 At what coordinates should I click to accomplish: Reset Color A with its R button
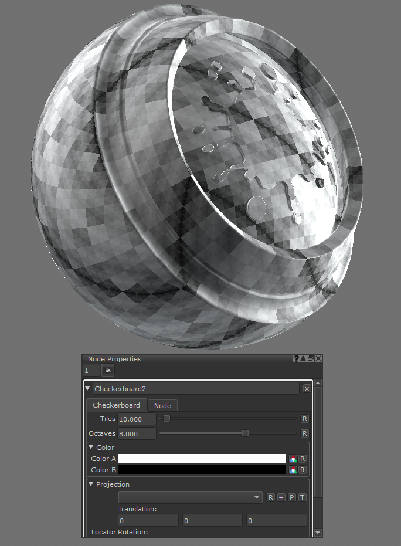coord(303,459)
